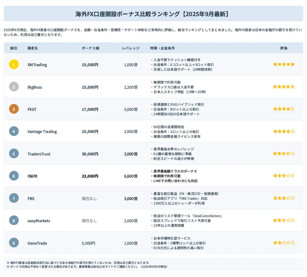This screenshot has height=277, width=307.
Task: Select the Vantage Trading broker name
Action: point(42,132)
